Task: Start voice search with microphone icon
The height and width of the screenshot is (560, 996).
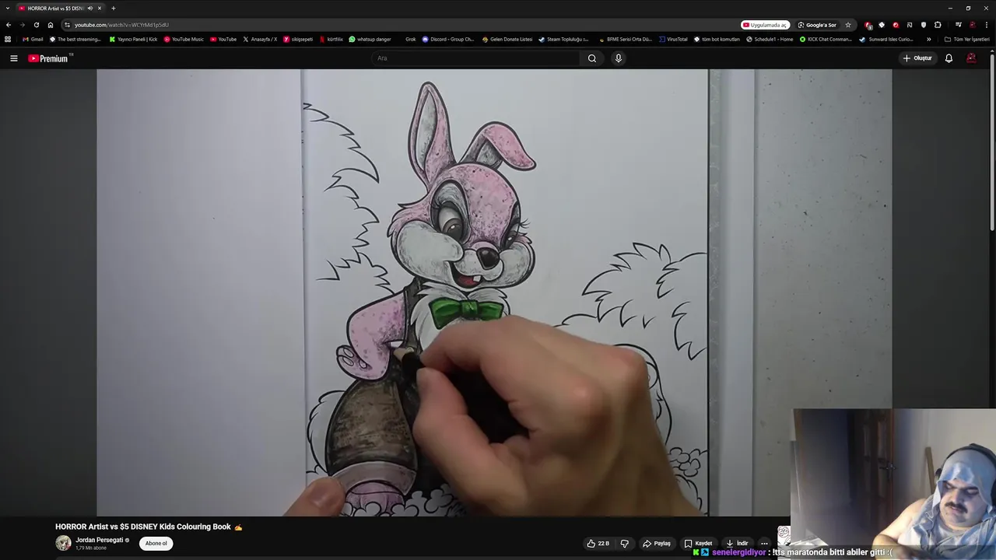Action: click(x=619, y=58)
